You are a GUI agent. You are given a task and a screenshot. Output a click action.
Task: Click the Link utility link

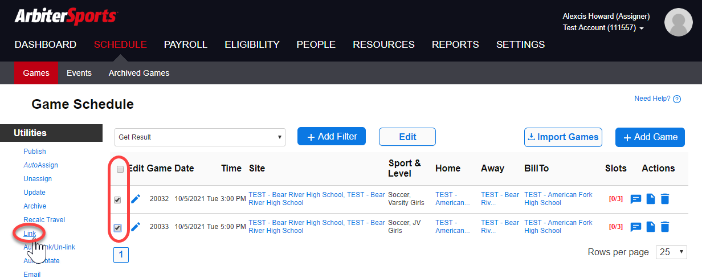(x=30, y=234)
